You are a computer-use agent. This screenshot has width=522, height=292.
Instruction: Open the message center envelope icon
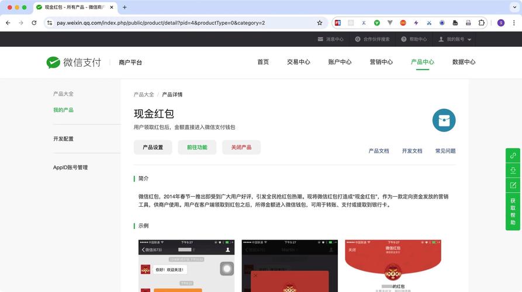tap(320, 39)
